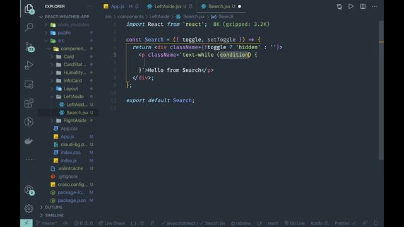Expand the Card folder
The image size is (404, 227).
click(x=69, y=57)
